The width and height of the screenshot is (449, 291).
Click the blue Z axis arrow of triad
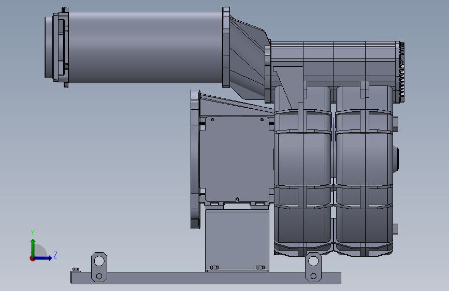(x=43, y=258)
